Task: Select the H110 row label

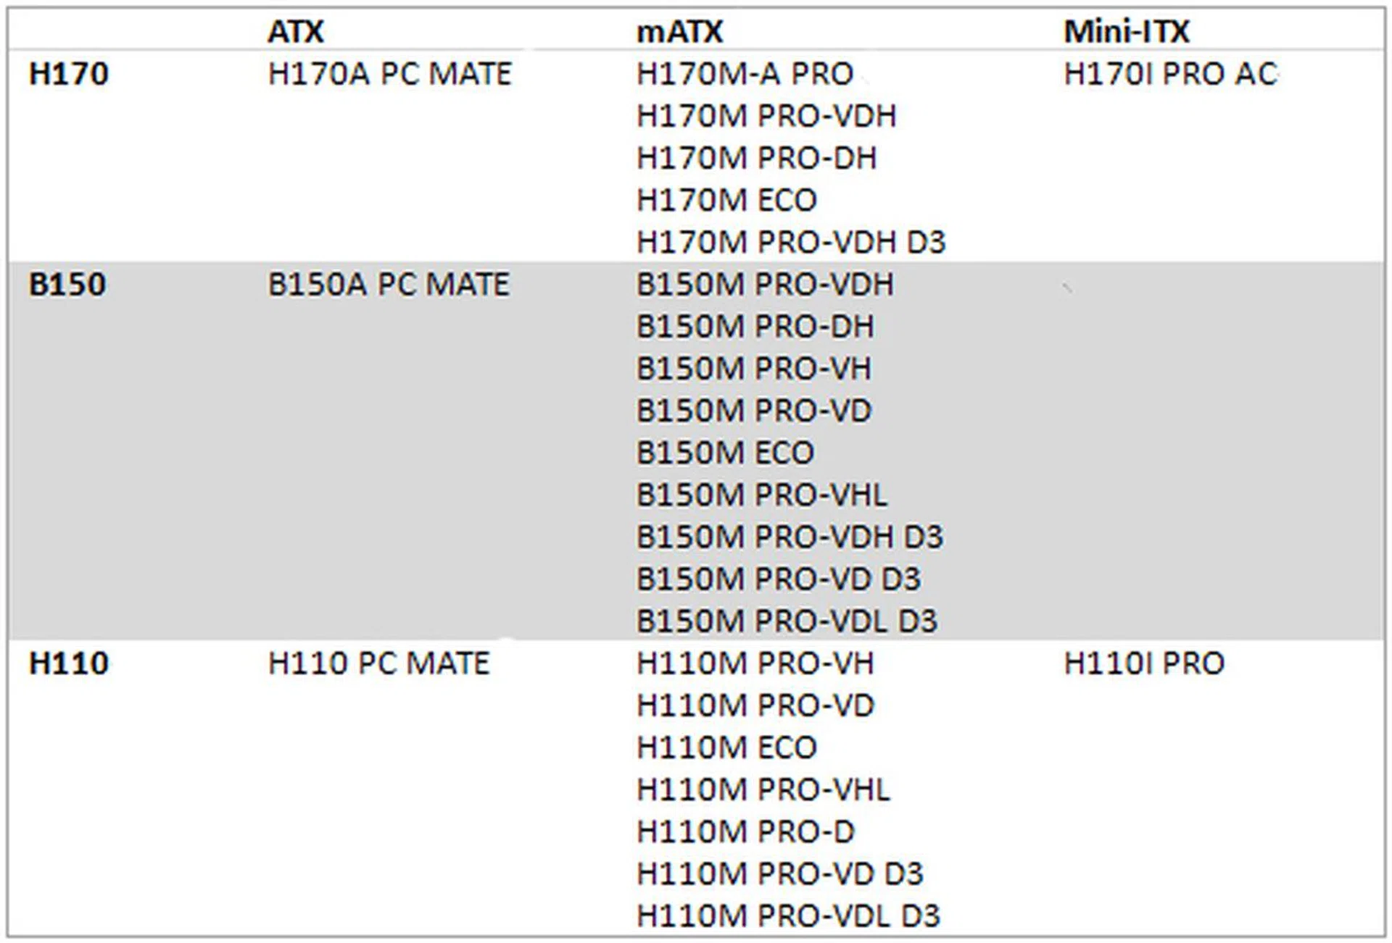Action: [69, 663]
